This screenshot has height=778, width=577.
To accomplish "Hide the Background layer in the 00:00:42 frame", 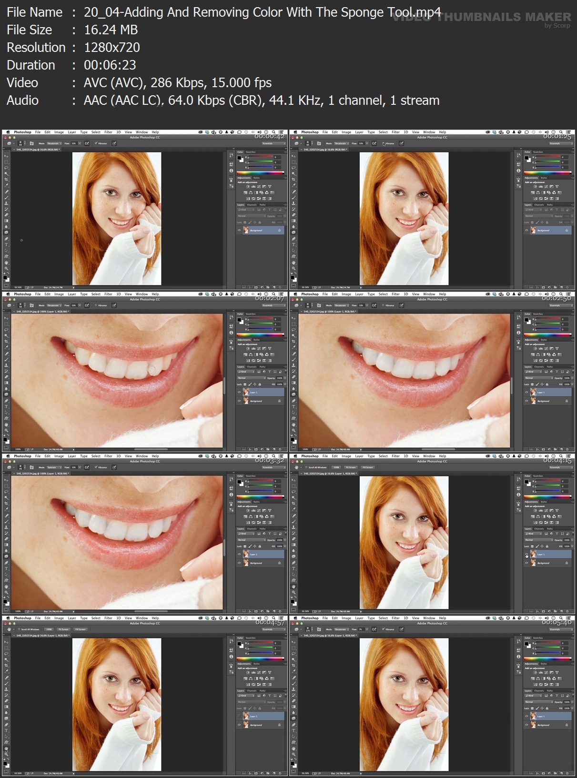I will [239, 230].
